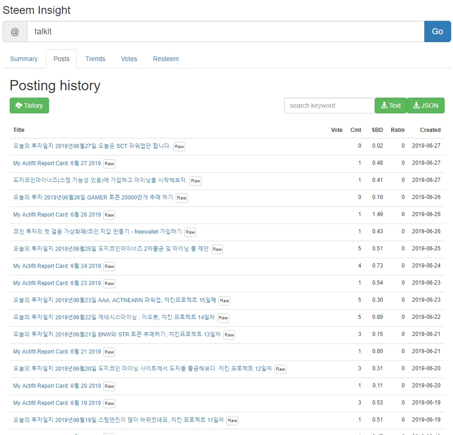Image resolution: width=453 pixels, height=435 pixels.
Task: Click SBD value 0.89
Action: [377, 317]
